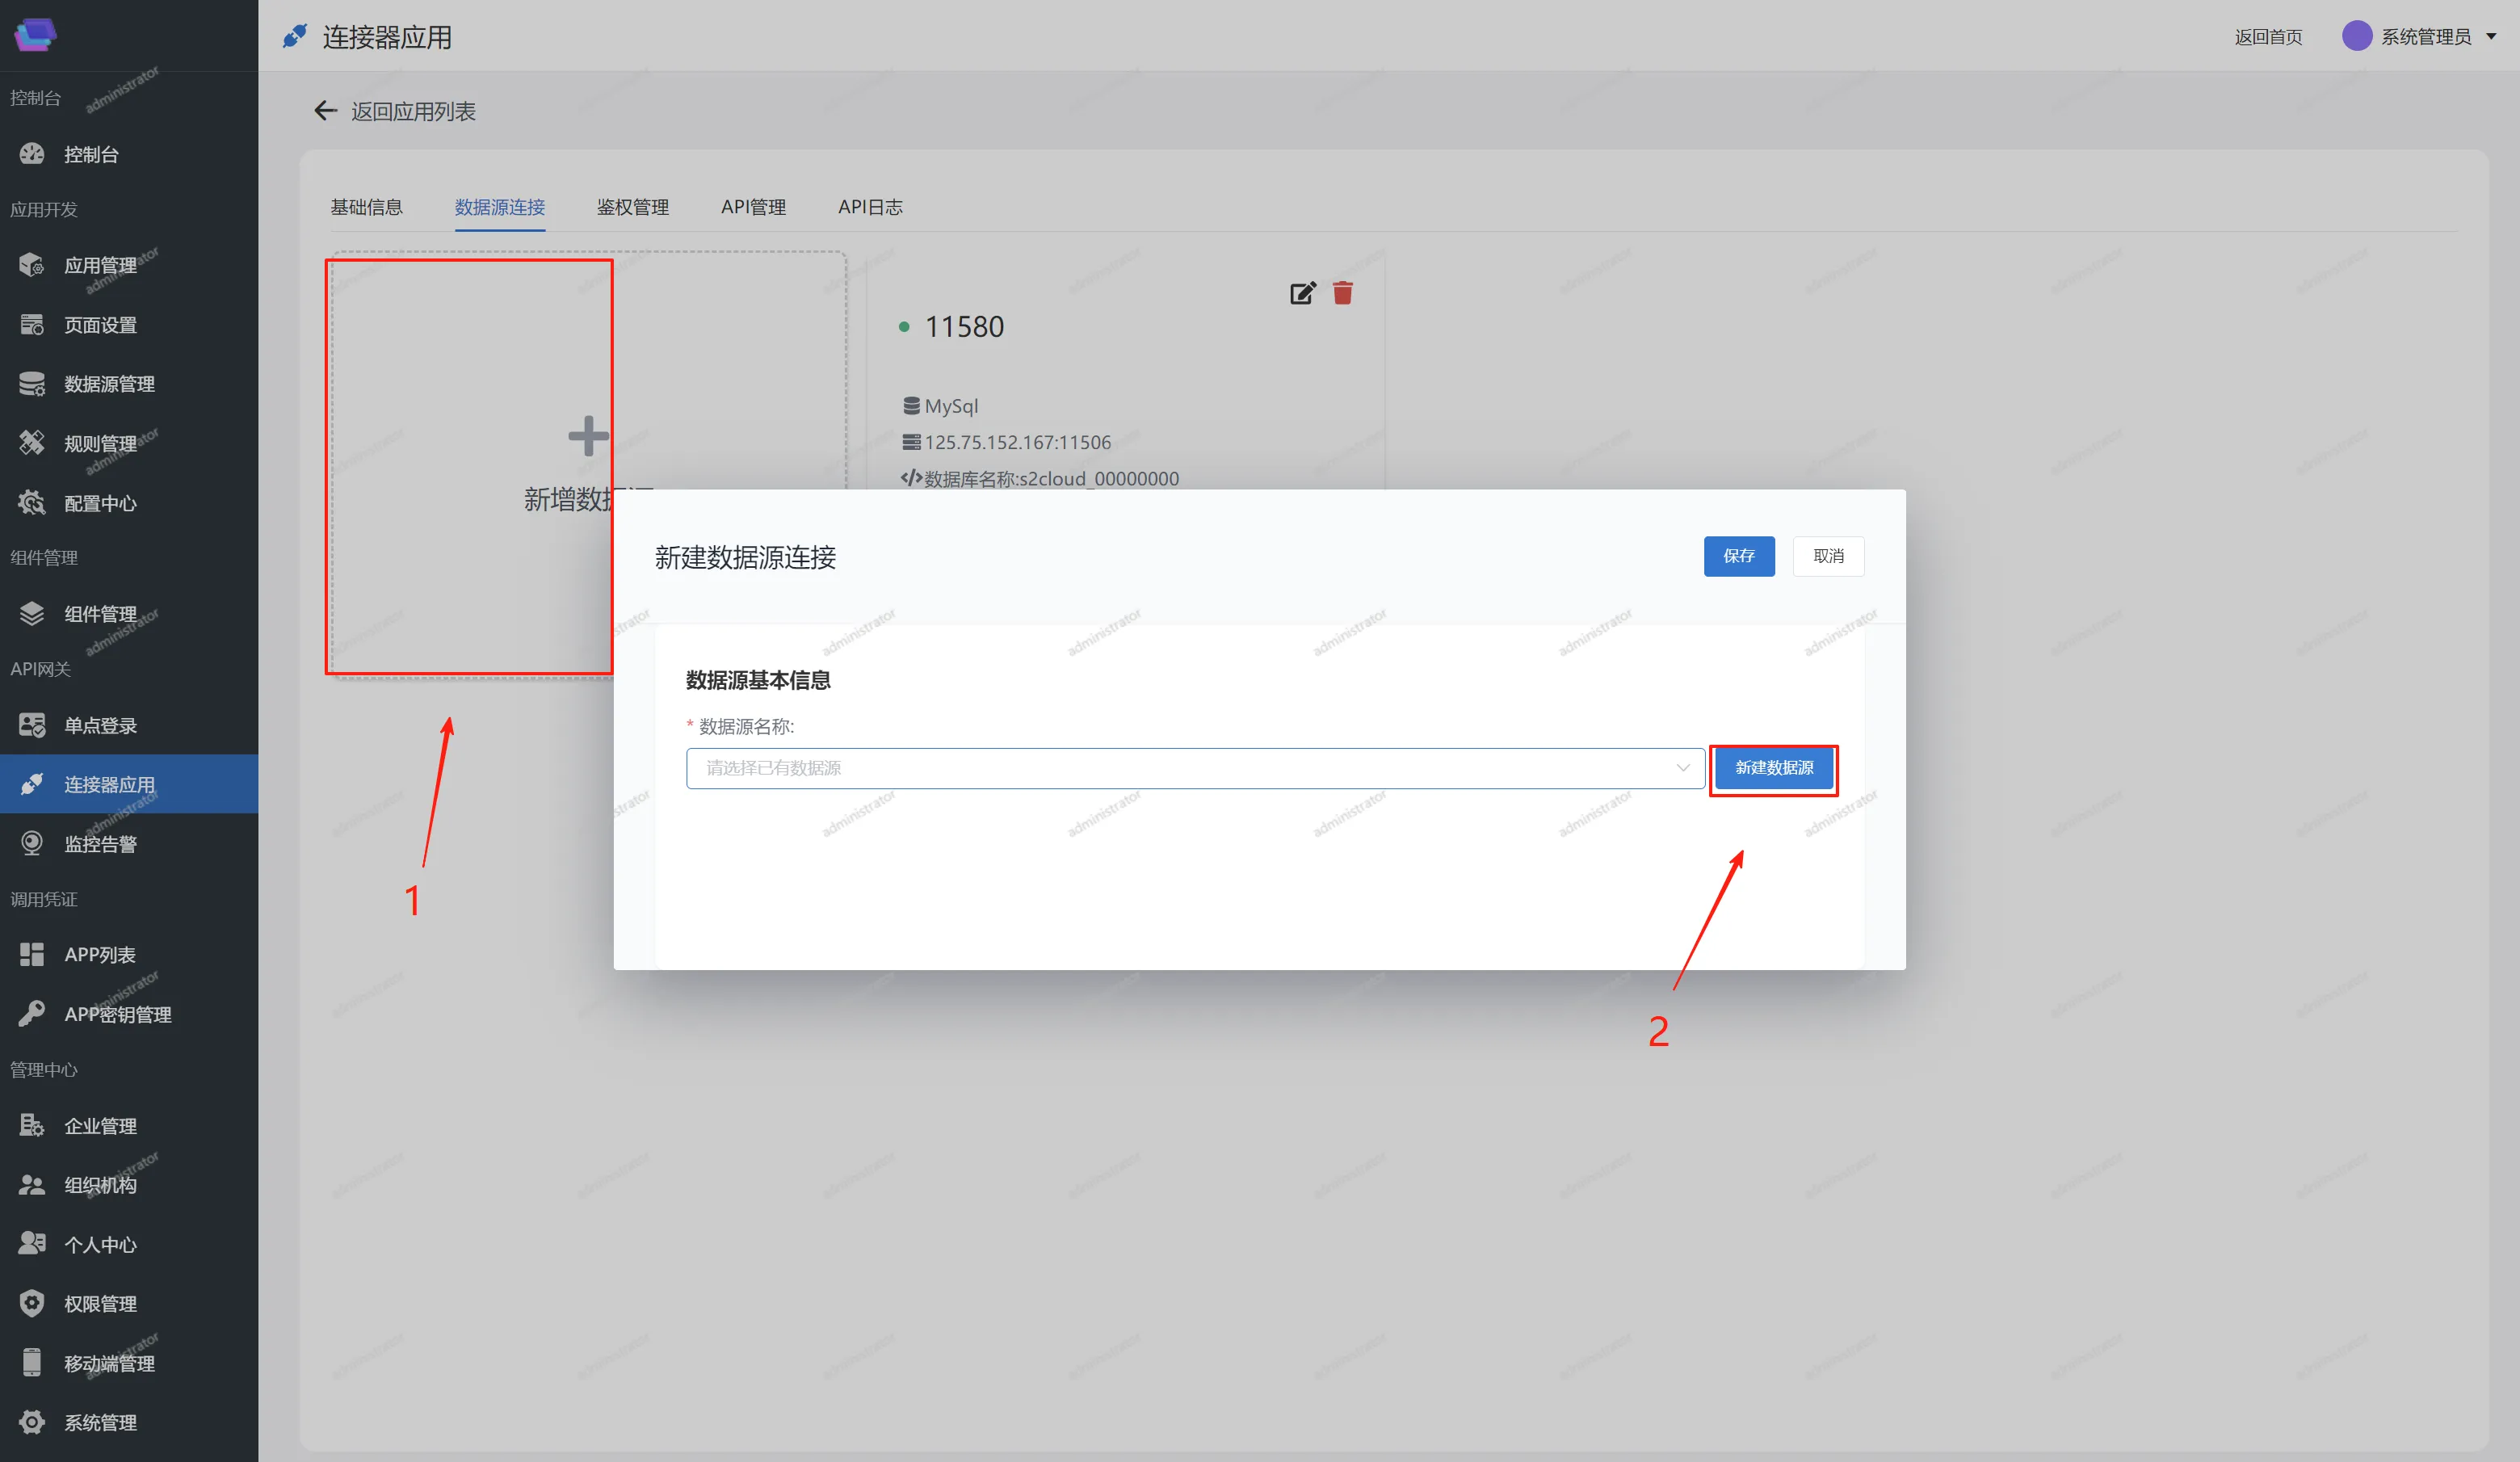
Task: Open 监控告警 in the sidebar
Action: pos(100,844)
